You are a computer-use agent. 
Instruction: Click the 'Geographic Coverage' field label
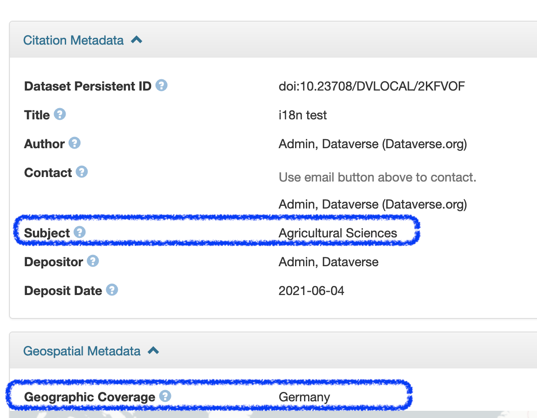[90, 397]
